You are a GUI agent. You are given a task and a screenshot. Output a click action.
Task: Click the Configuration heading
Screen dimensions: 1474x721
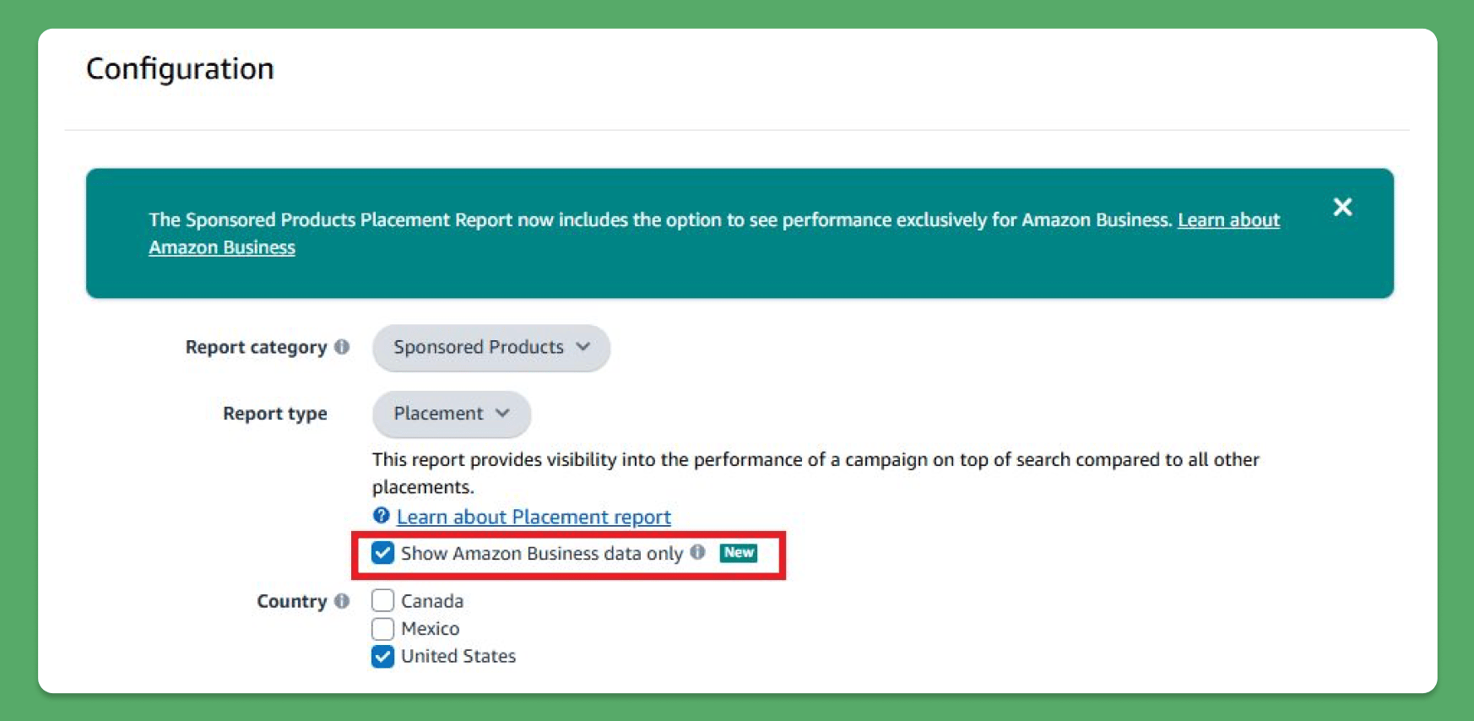coord(180,68)
